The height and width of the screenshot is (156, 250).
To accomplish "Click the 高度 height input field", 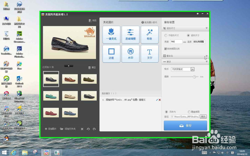I will (x=199, y=42).
